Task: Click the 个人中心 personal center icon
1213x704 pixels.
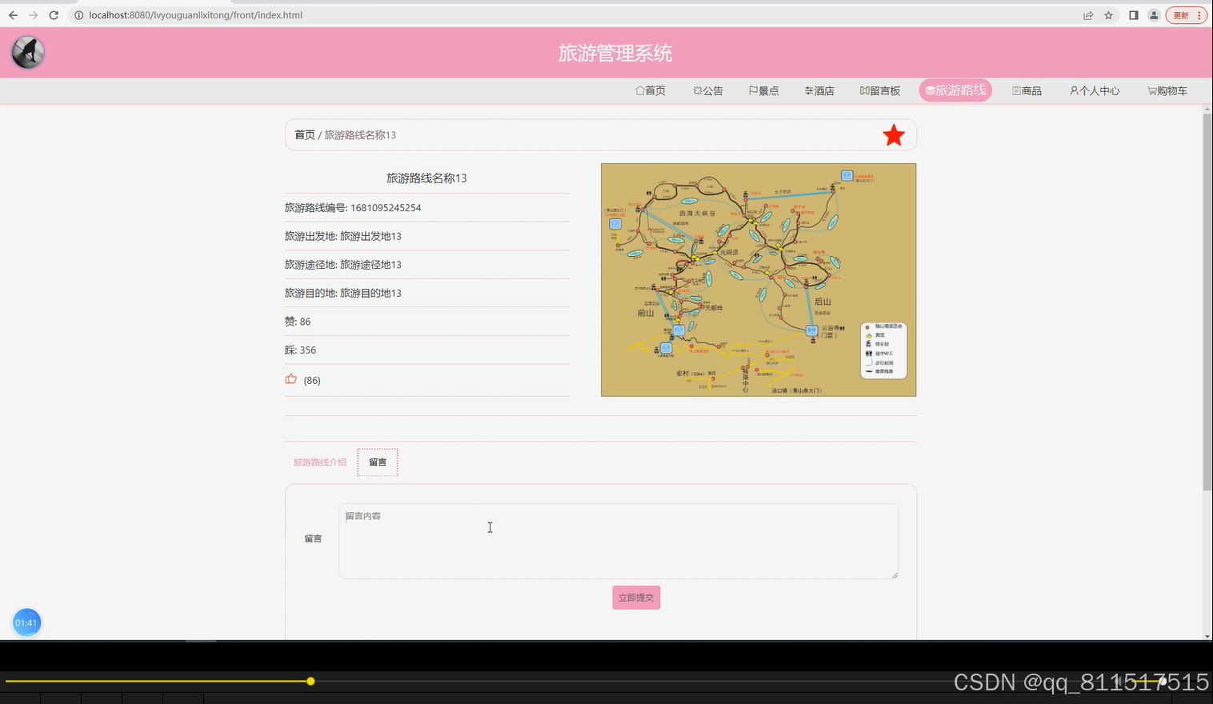Action: 1073,90
